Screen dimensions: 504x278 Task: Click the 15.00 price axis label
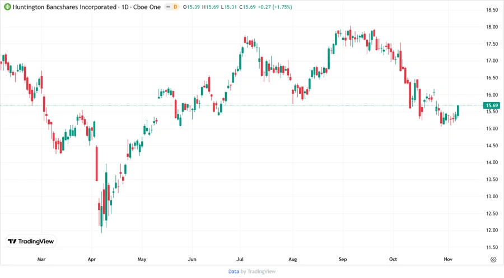(492, 128)
